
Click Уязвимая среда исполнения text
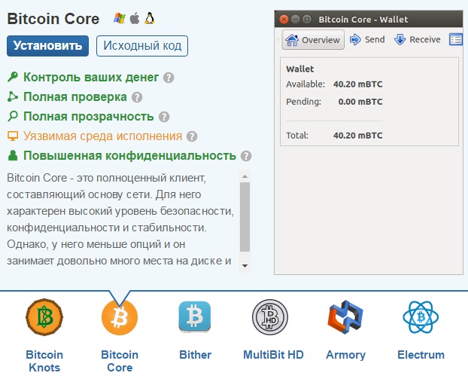coord(102,136)
